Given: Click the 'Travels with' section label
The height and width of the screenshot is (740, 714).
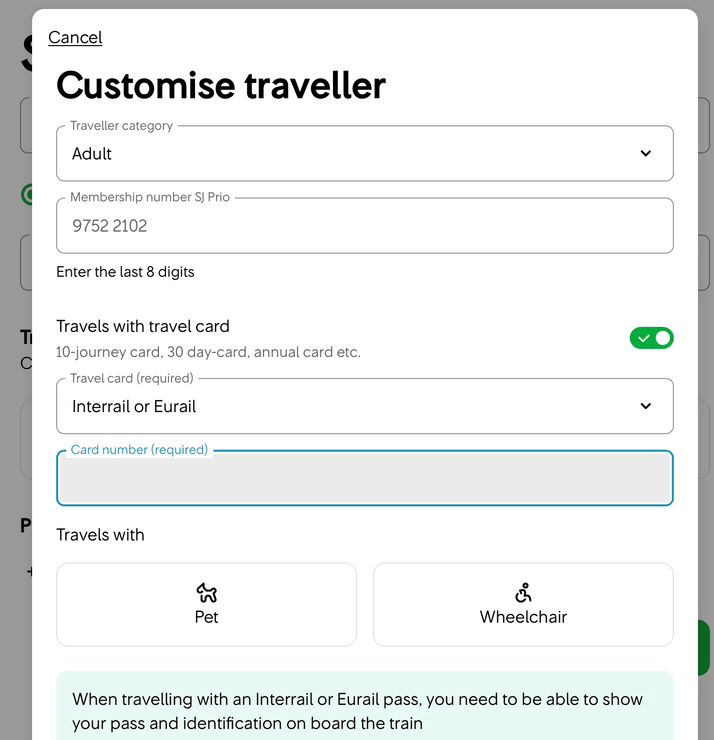Looking at the screenshot, I should point(100,535).
